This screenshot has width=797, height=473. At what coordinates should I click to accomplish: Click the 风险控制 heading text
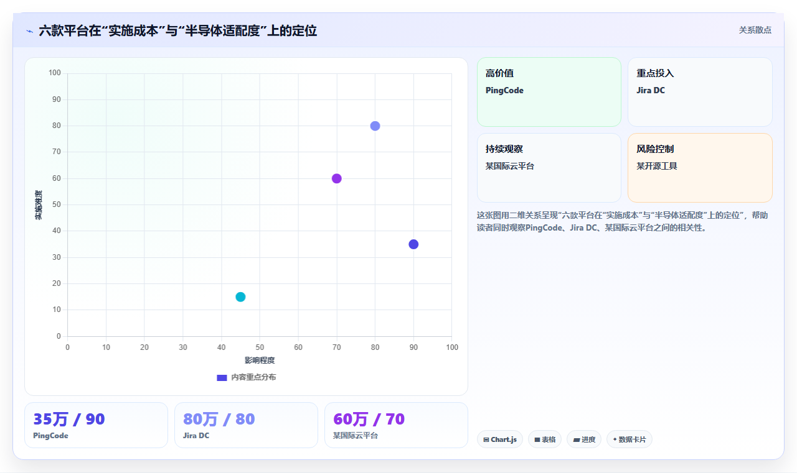[x=655, y=149]
